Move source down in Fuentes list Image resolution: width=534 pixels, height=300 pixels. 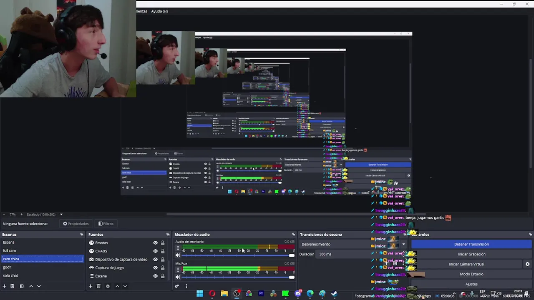tap(125, 286)
